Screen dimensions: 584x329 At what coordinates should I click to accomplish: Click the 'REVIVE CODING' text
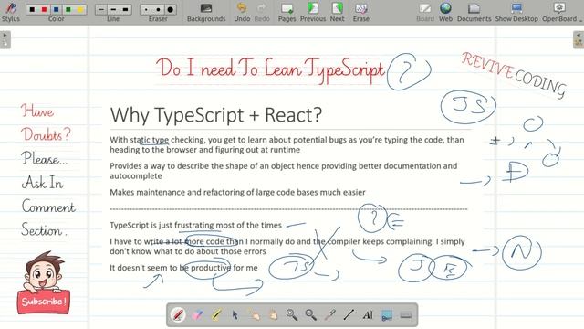tap(514, 75)
